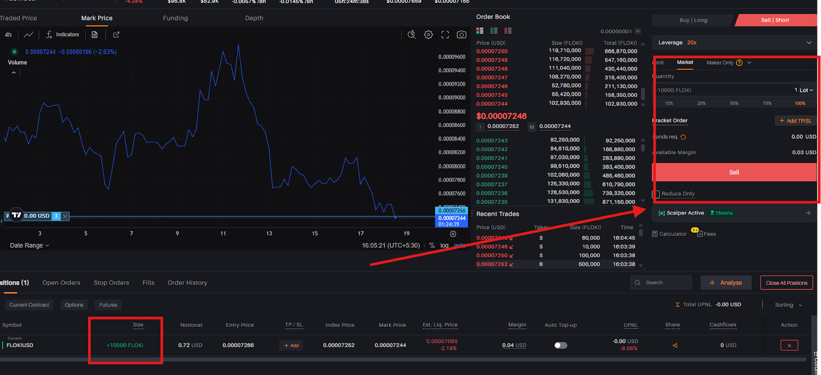
Task: Filter positions by Options
Action: point(74,305)
